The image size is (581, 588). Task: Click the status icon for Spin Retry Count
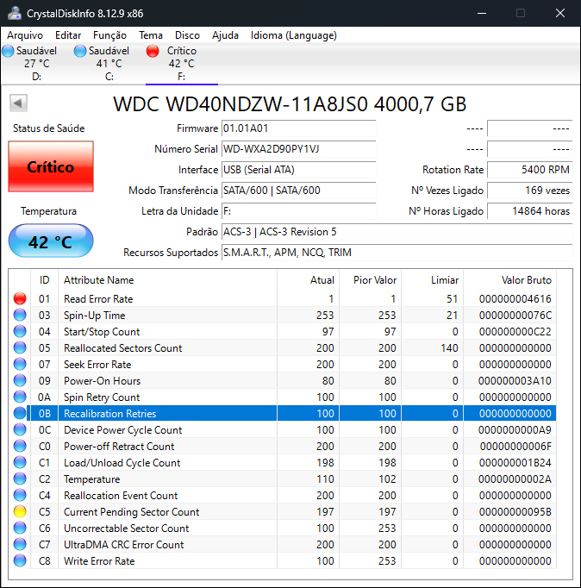(x=20, y=397)
